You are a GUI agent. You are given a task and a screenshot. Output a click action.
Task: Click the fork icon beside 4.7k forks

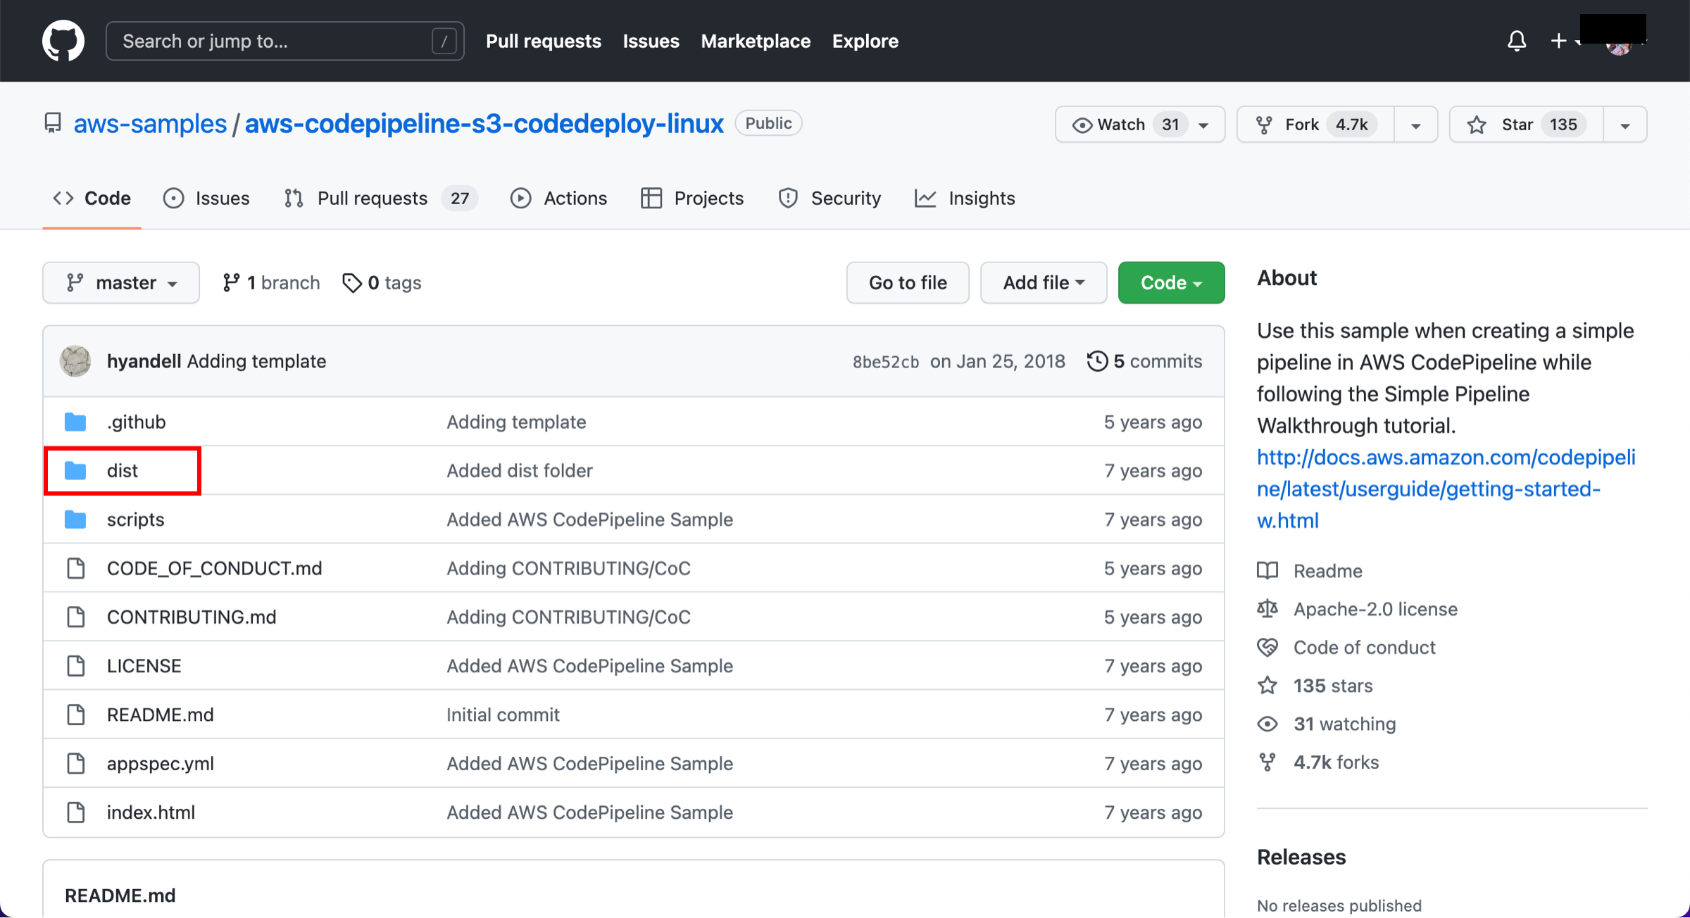(1267, 762)
